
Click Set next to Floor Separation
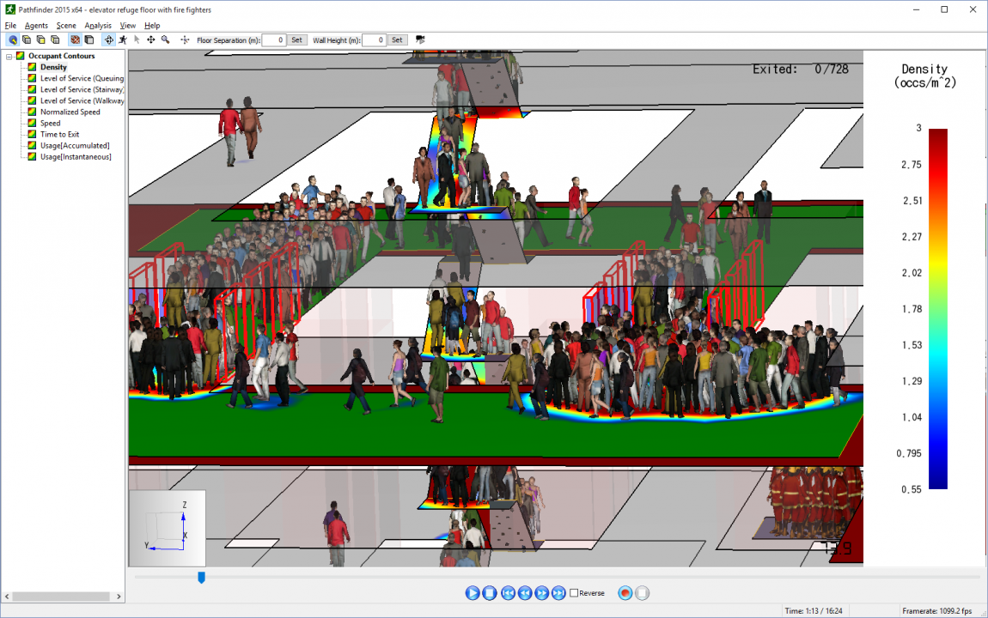[x=296, y=39]
